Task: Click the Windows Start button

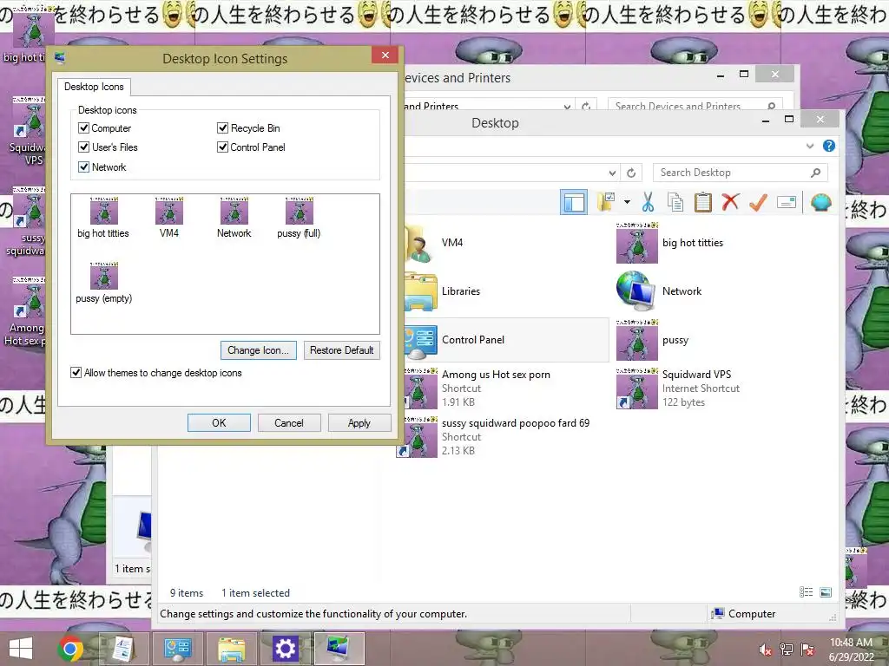Action: click(x=21, y=649)
